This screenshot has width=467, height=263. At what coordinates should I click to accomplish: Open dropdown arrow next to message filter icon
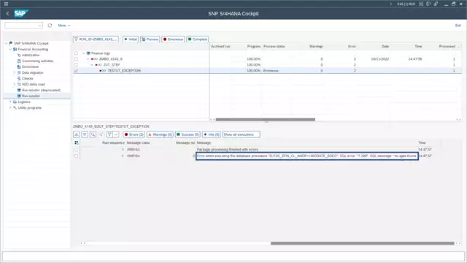(x=116, y=134)
